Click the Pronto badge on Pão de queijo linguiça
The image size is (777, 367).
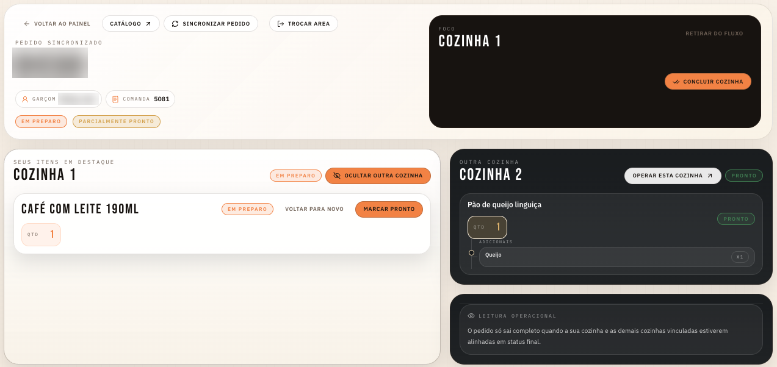point(736,219)
